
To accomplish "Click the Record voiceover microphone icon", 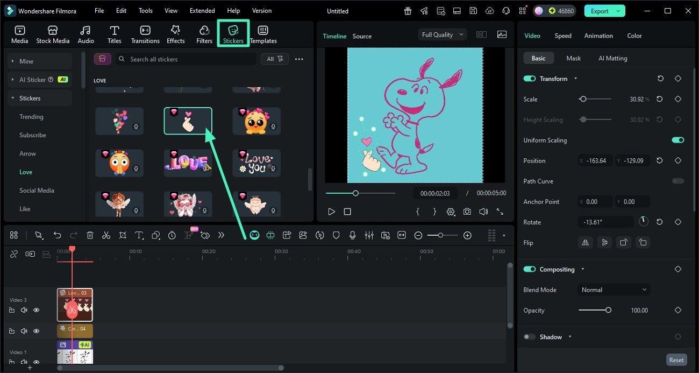I will [x=353, y=235].
